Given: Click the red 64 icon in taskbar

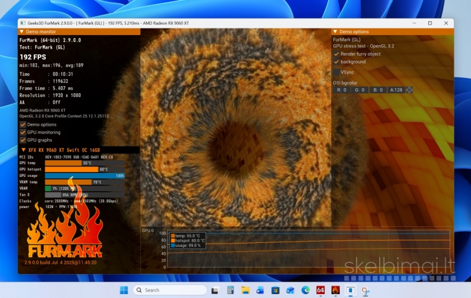Looking at the screenshot, I should (x=320, y=290).
